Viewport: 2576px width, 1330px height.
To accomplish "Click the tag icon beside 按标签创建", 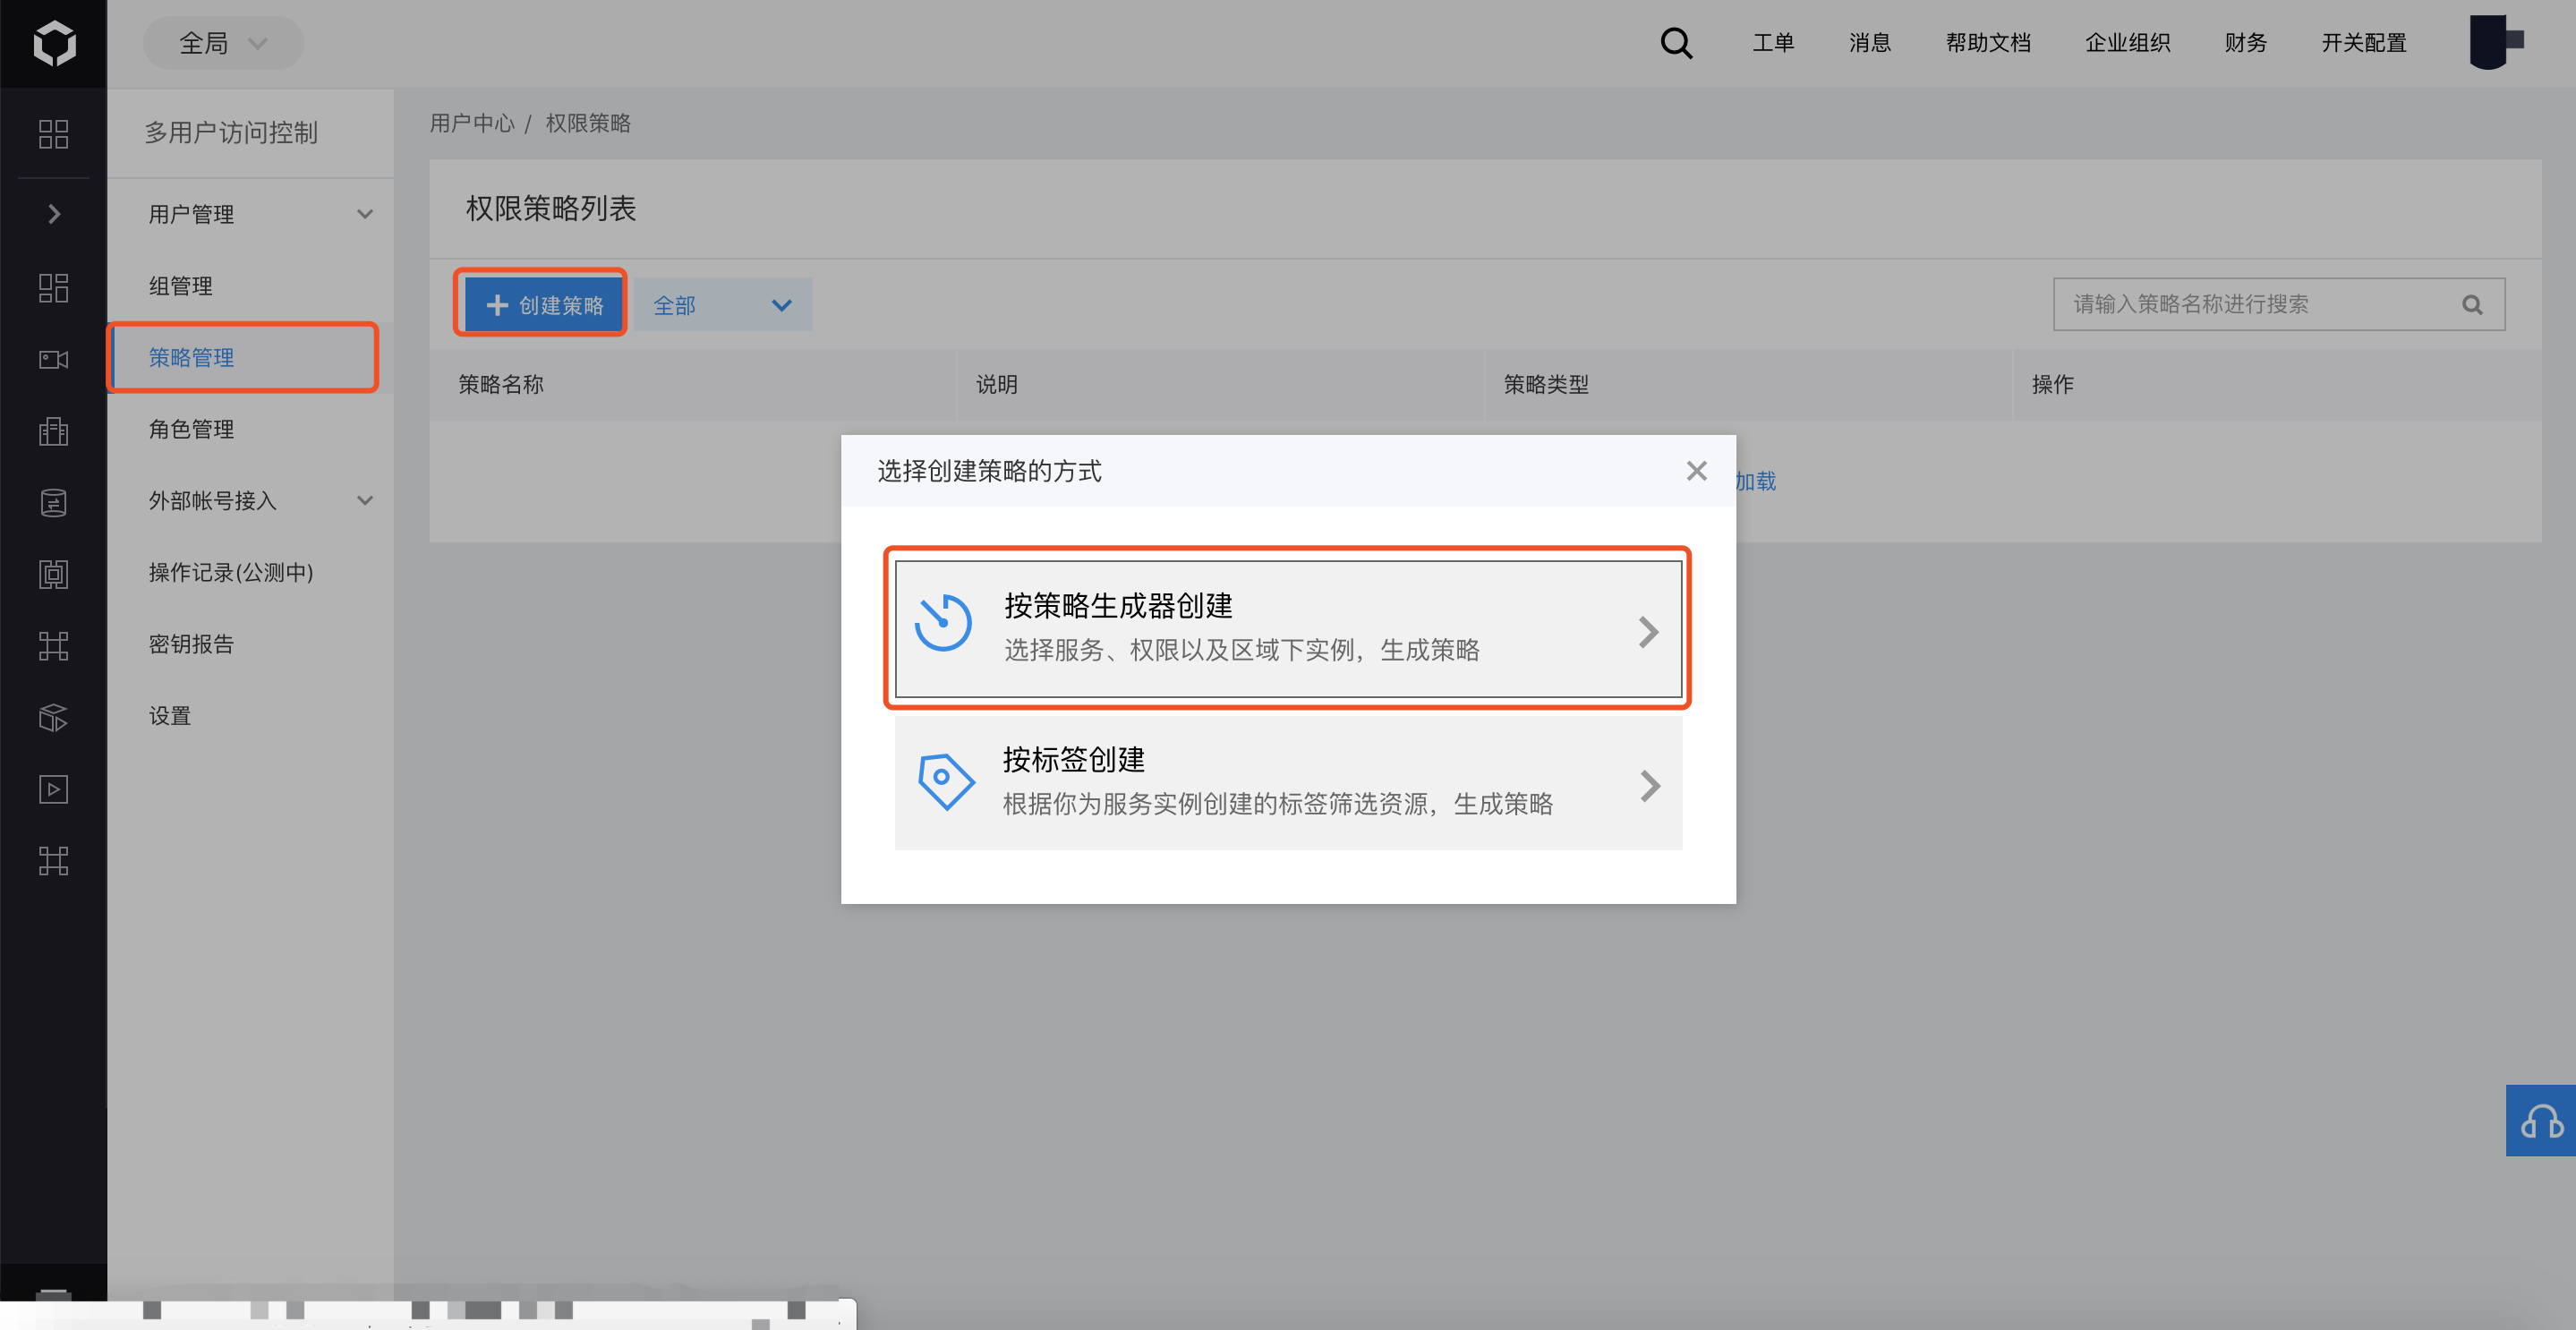I will point(945,781).
